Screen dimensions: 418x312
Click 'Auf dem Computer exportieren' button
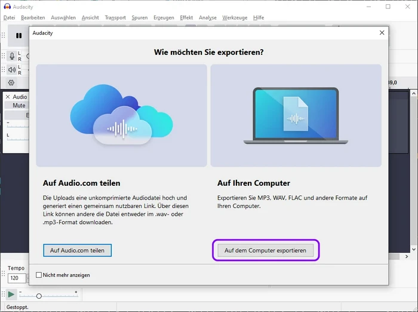[266, 250]
